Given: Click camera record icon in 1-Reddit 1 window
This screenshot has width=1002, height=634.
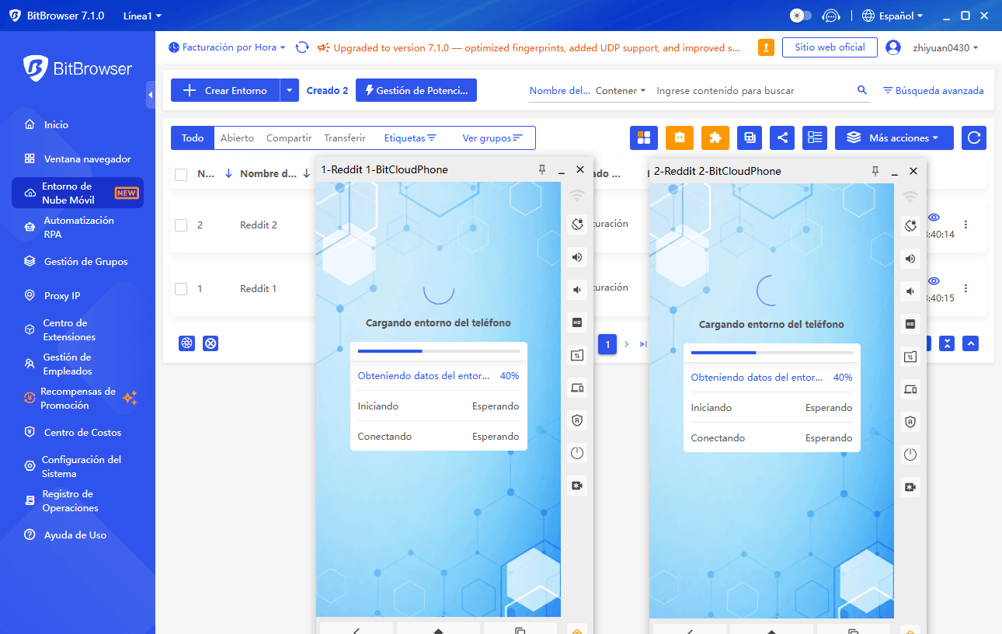Looking at the screenshot, I should pos(576,486).
